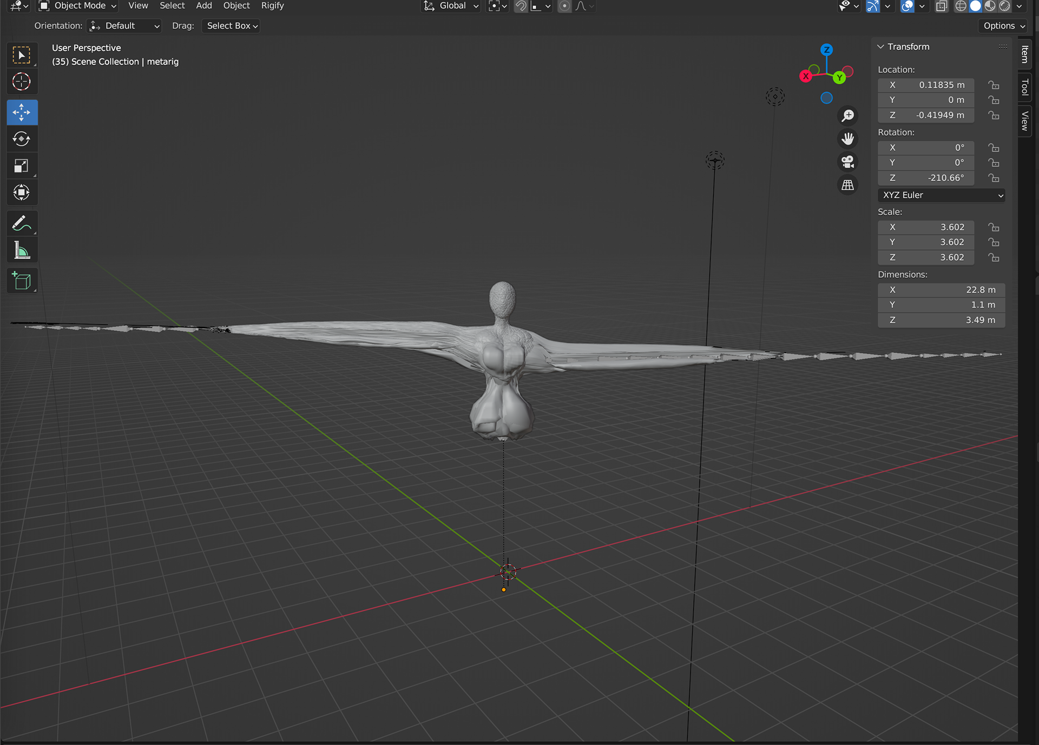Switch to the Tool sidebar tab
This screenshot has width=1039, height=745.
(1024, 87)
